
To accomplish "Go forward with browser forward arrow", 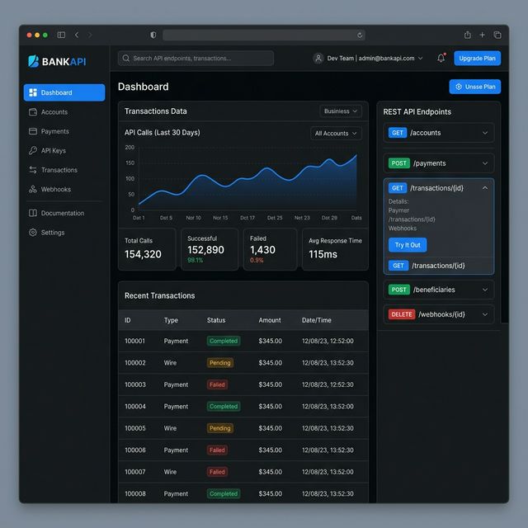I will coord(90,35).
